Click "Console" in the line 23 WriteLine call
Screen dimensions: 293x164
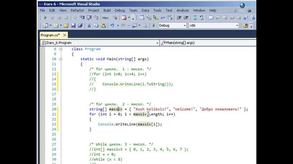click(106, 124)
